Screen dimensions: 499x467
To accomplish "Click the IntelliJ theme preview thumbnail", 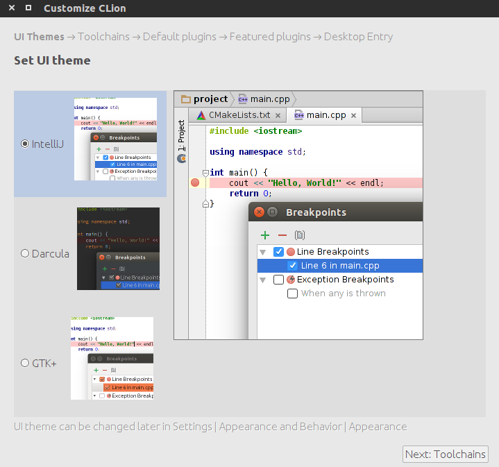I will (x=115, y=139).
